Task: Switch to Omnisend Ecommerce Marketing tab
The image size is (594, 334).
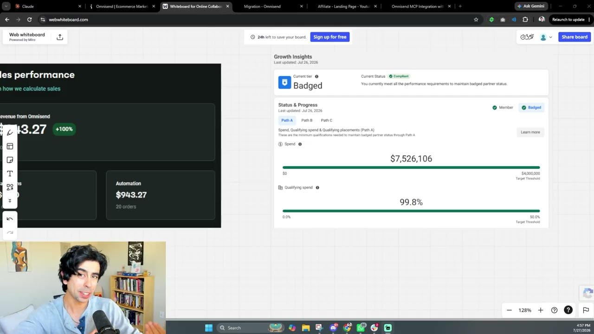Action: 122,6
